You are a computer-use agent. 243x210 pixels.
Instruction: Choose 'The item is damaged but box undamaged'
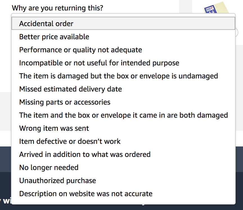click(118, 76)
